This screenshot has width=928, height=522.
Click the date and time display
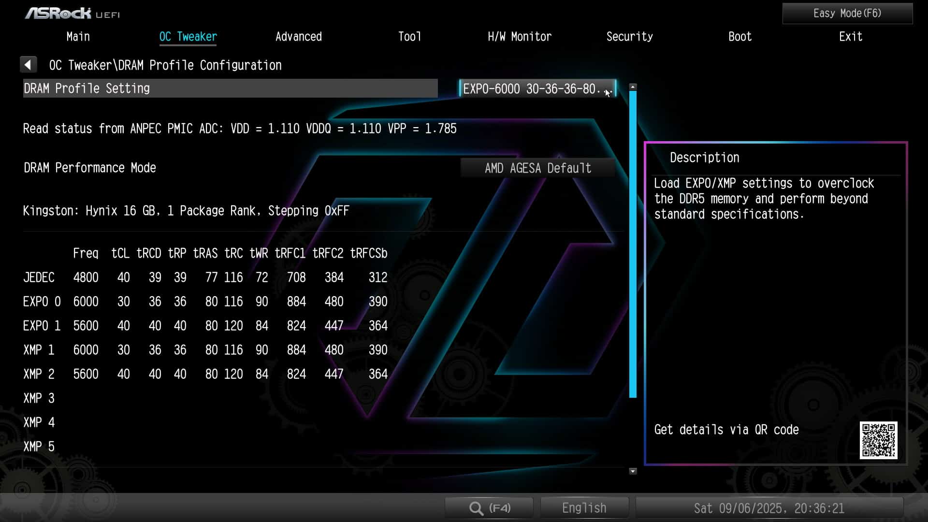tap(768, 508)
